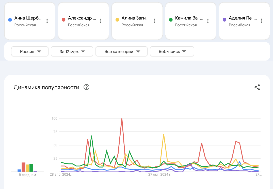The height and width of the screenshot is (189, 273).
Task: Click the red peak at 100 on chart
Action: coord(122,119)
